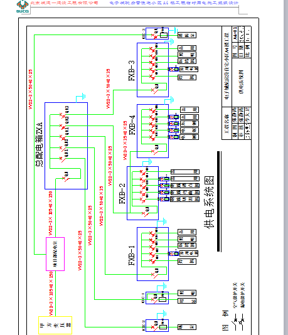Click the 总配电箱ZXA main box title

pos(39,144)
